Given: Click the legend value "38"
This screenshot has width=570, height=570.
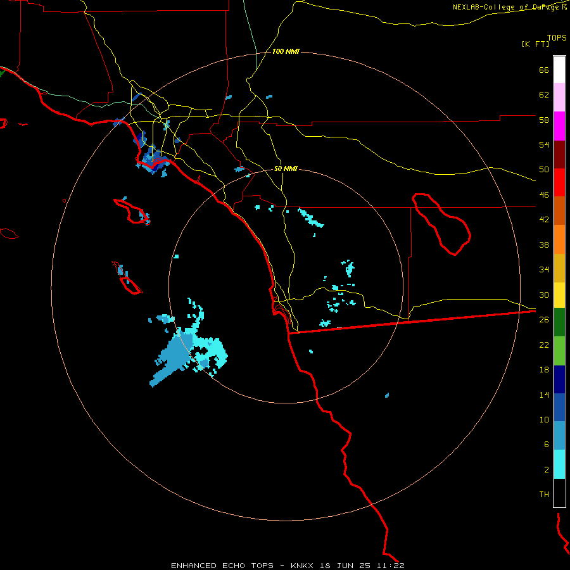Looking at the screenshot, I should click(x=544, y=244).
